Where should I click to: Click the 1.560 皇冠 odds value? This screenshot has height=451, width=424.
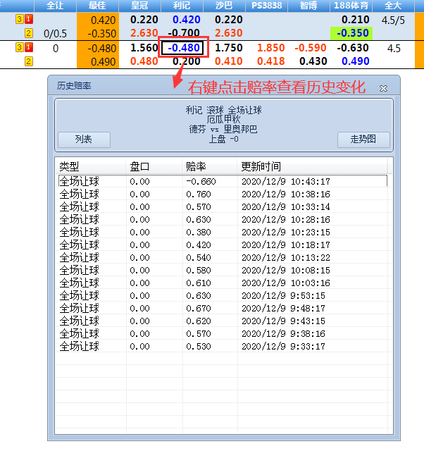[144, 48]
